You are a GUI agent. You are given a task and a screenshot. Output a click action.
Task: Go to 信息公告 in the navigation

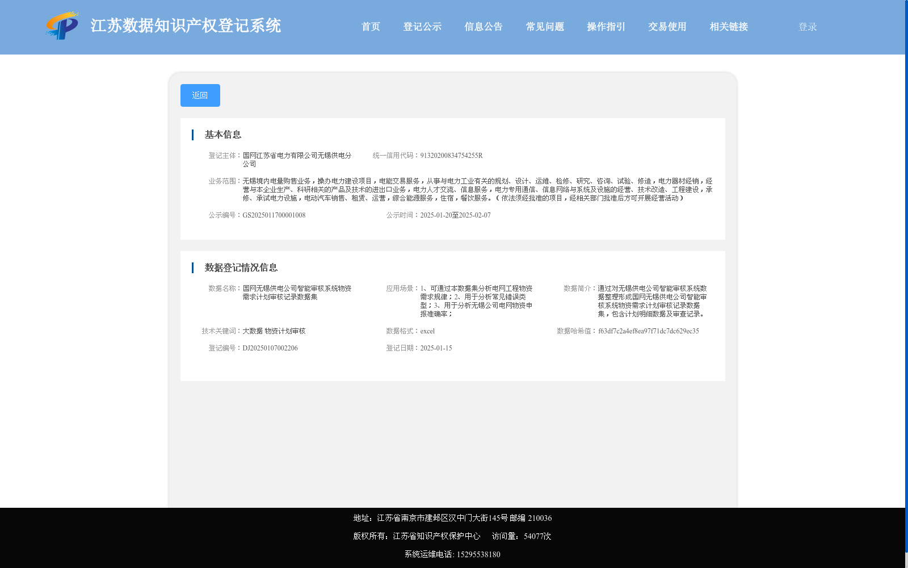click(x=484, y=27)
